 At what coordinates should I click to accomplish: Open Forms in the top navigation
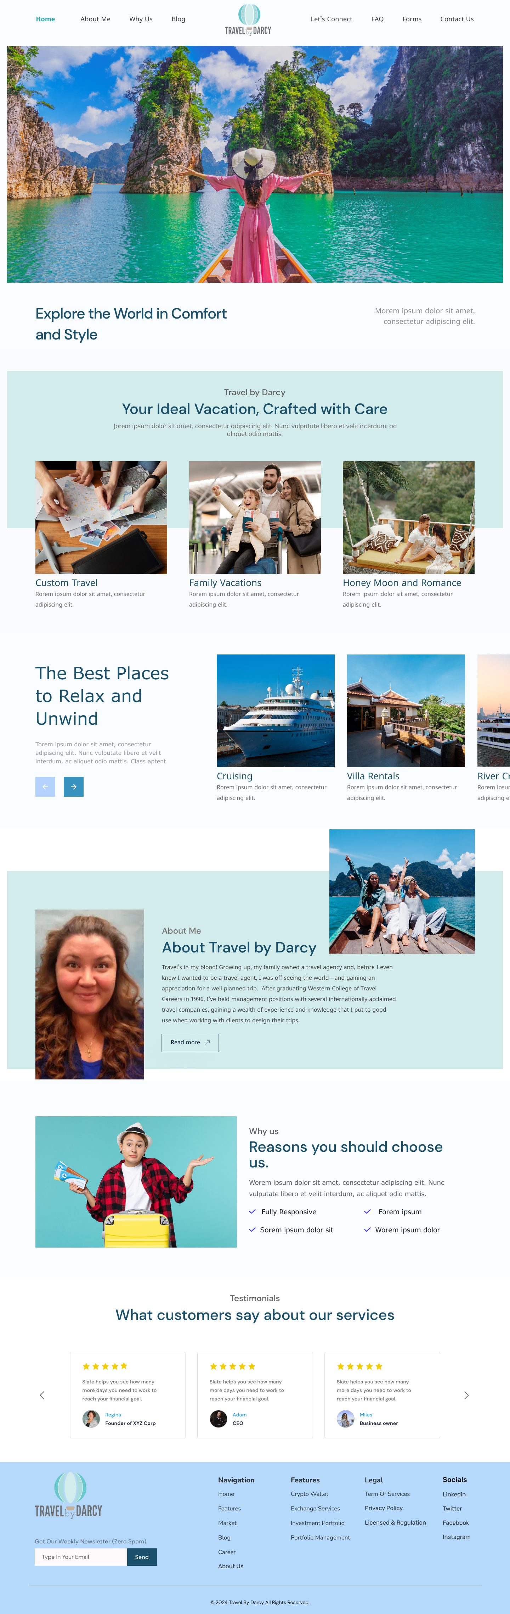(x=412, y=19)
